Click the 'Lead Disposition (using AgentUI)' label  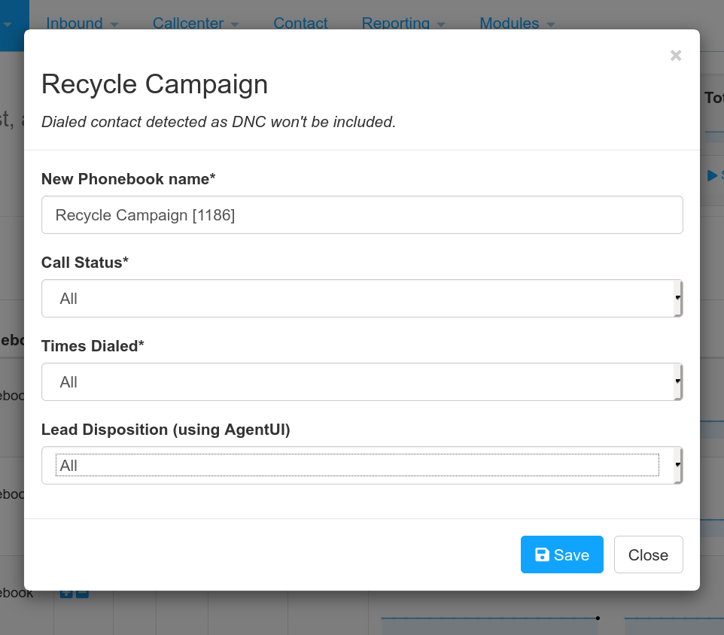pos(166,430)
